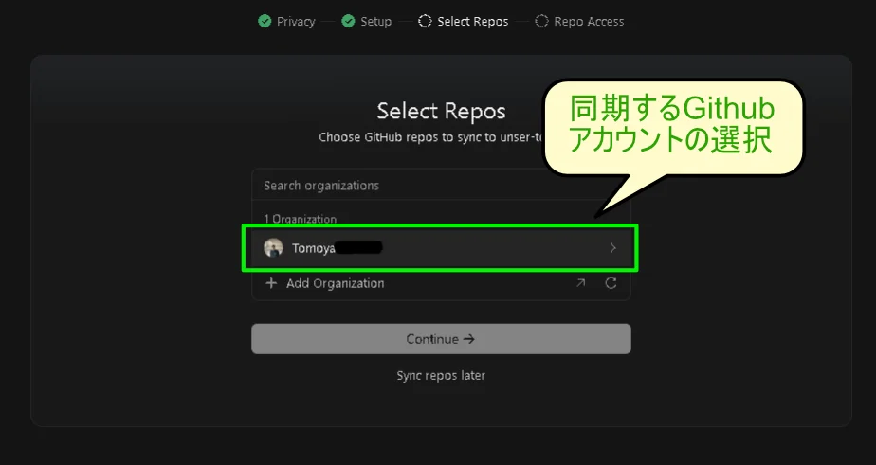Open the Privacy step in the progress bar
Screen dimensions: 876x465
click(286, 22)
